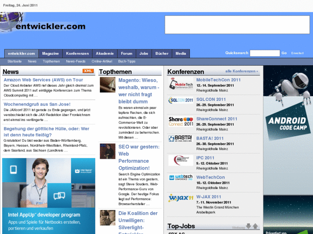This screenshot has height=234, width=313.
Task: Switch to the Jobs tab
Action: [144, 54]
